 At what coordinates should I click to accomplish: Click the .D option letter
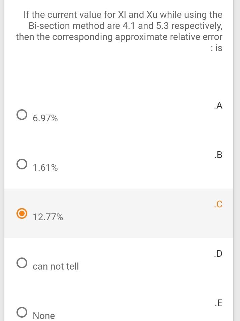[218, 253]
